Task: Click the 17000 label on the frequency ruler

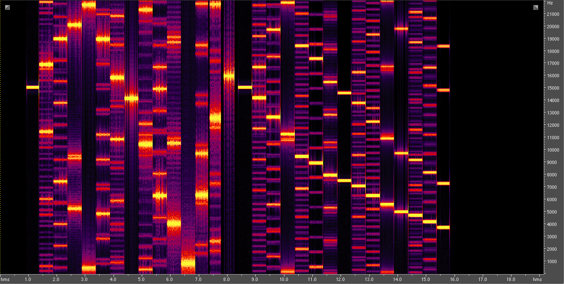Action: 553,63
